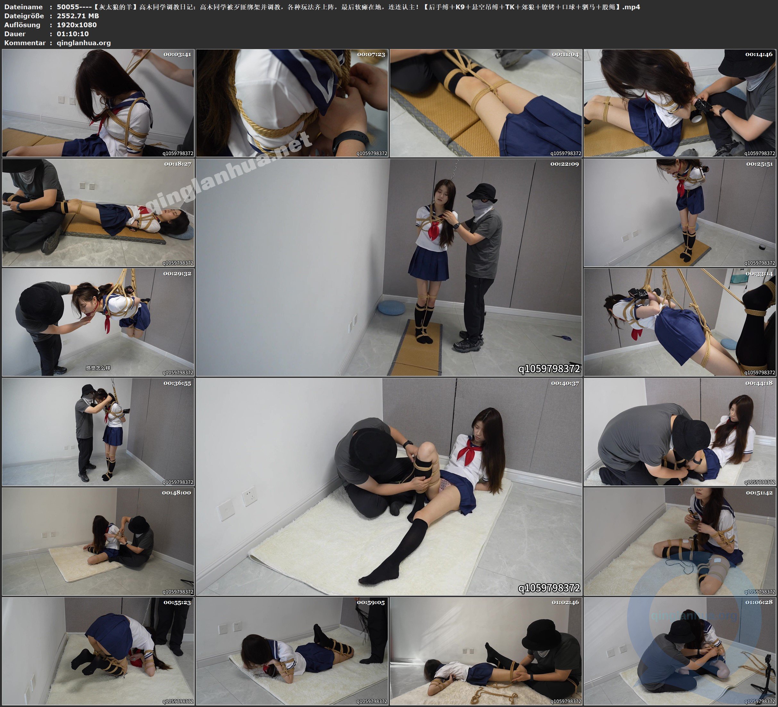Click the frame timestamped 00:33:14
This screenshot has height=707, width=778.
point(680,322)
